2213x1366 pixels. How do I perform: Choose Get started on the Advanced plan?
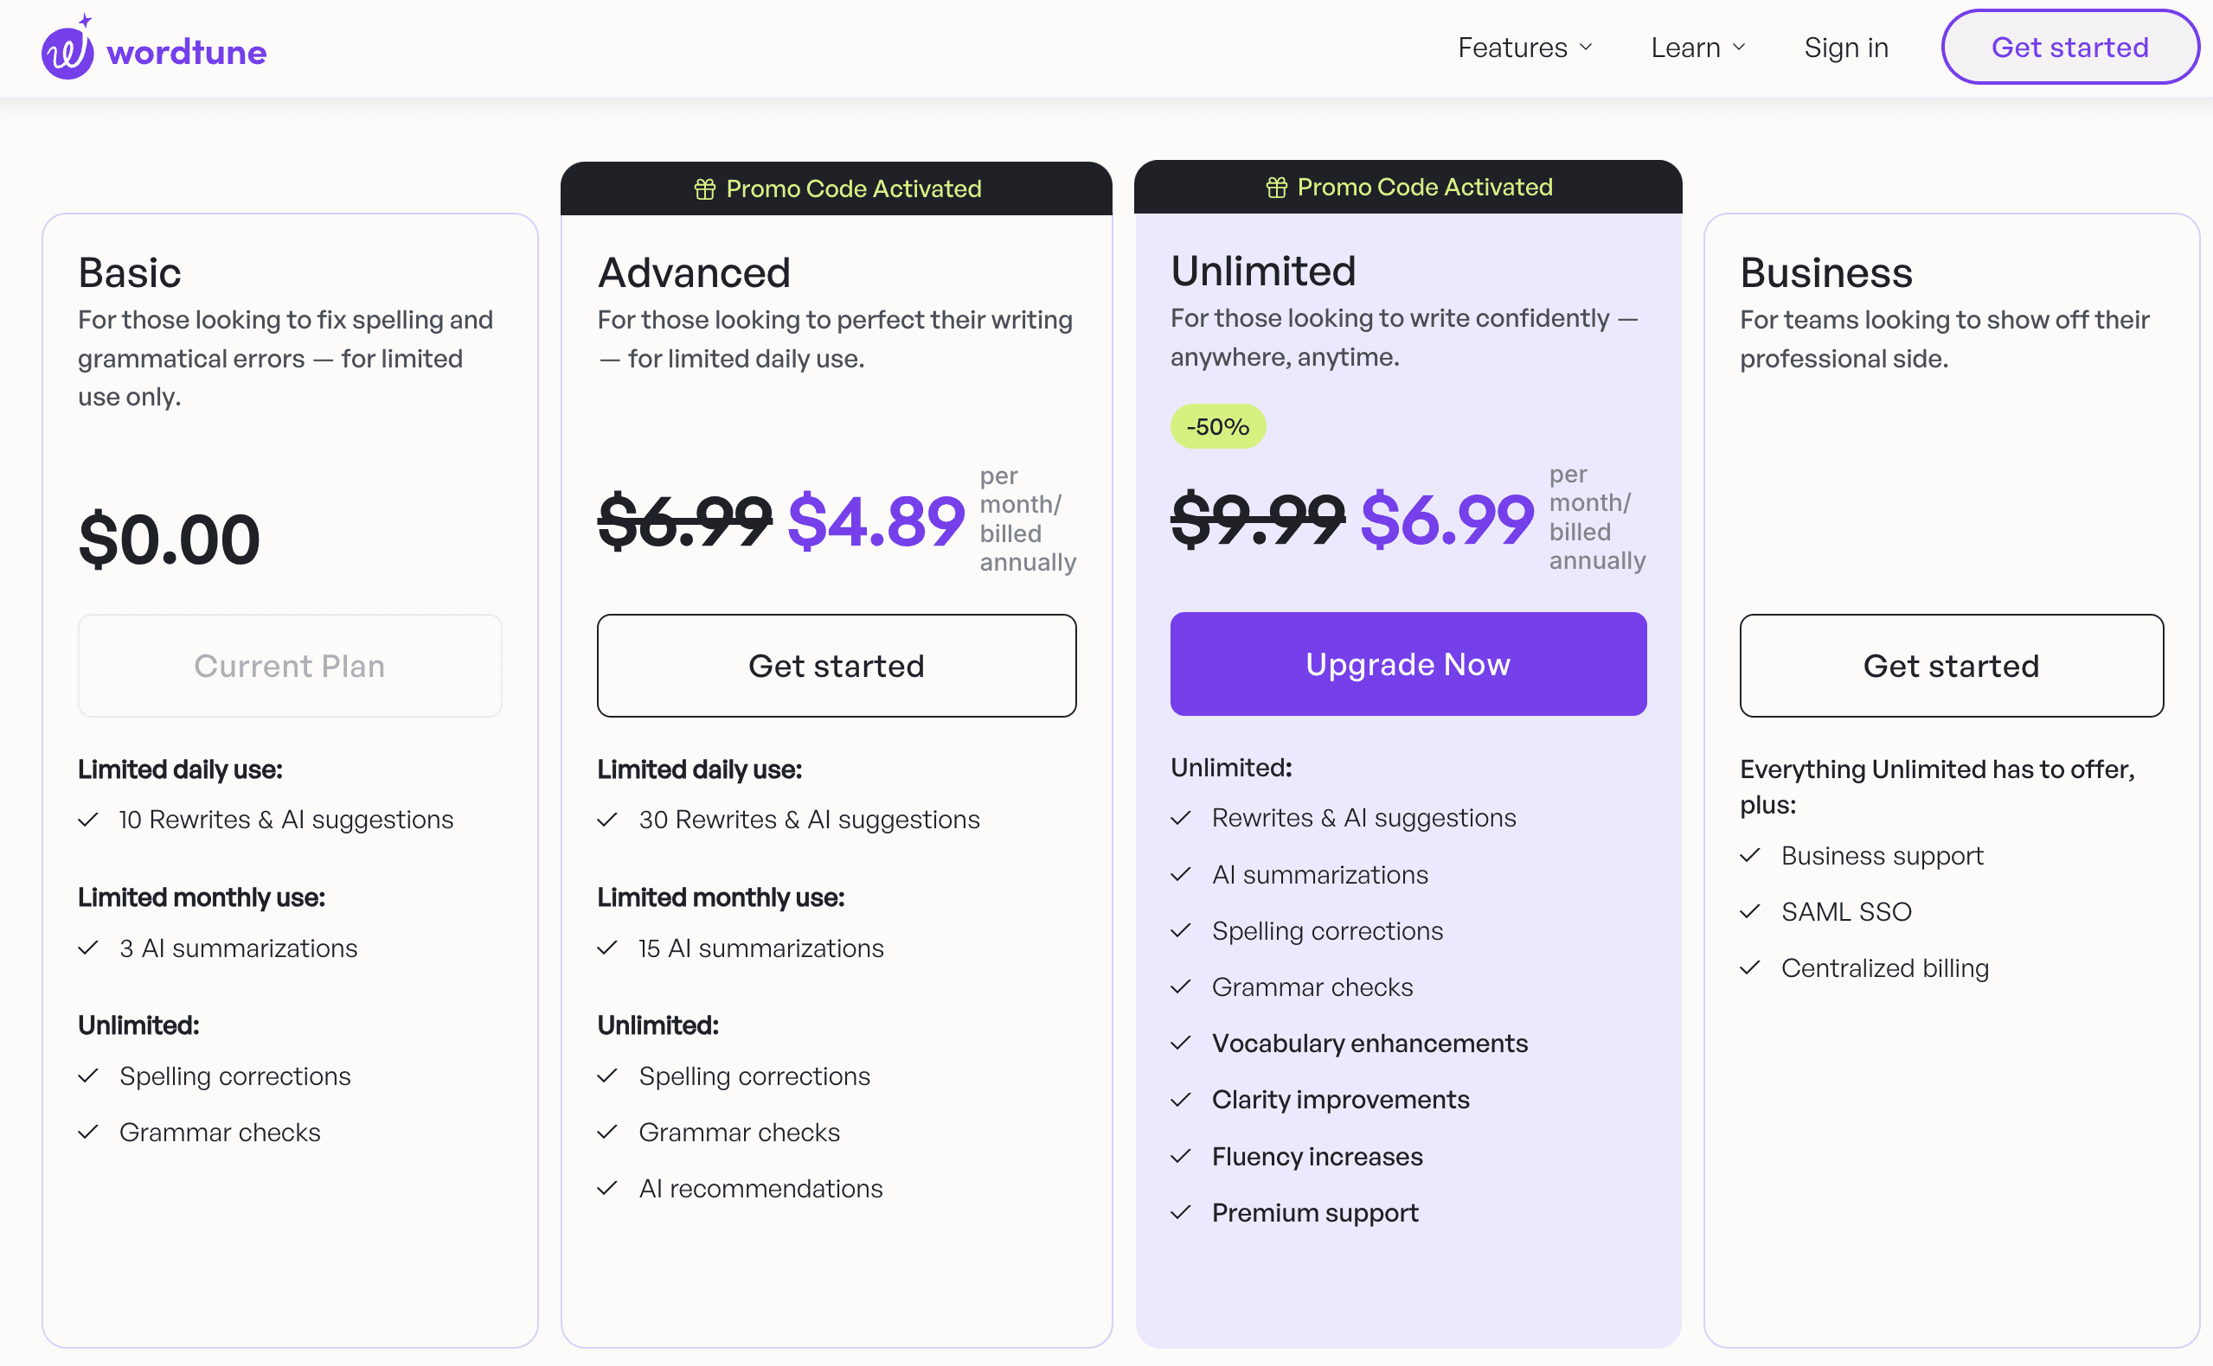[837, 666]
